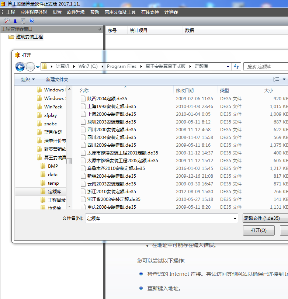The height and width of the screenshot is (299, 288).
Task: Click the BMP folder icon in sidebar
Action: pos(43,166)
